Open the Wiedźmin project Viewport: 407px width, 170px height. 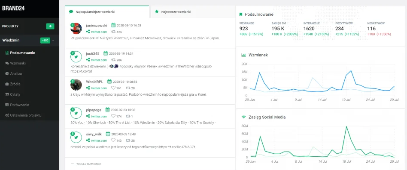pyautogui.click(x=11, y=40)
